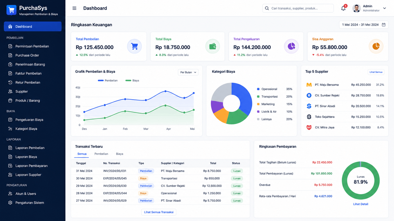Open the Lihat Detail payment link
This screenshot has height=221, width=394.
pyautogui.click(x=361, y=204)
